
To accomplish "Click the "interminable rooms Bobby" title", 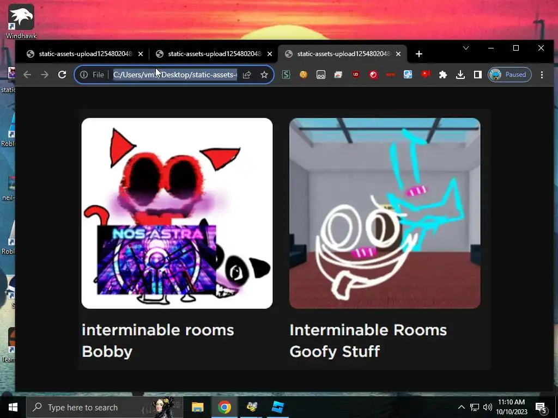I will click(158, 341).
